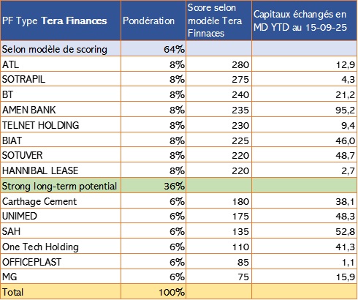This screenshot has height=300, width=358.
Task: Click the Pondération column header
Action: [x=153, y=20]
